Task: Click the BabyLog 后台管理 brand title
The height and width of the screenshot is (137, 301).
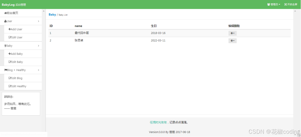Action: coord(14,5)
